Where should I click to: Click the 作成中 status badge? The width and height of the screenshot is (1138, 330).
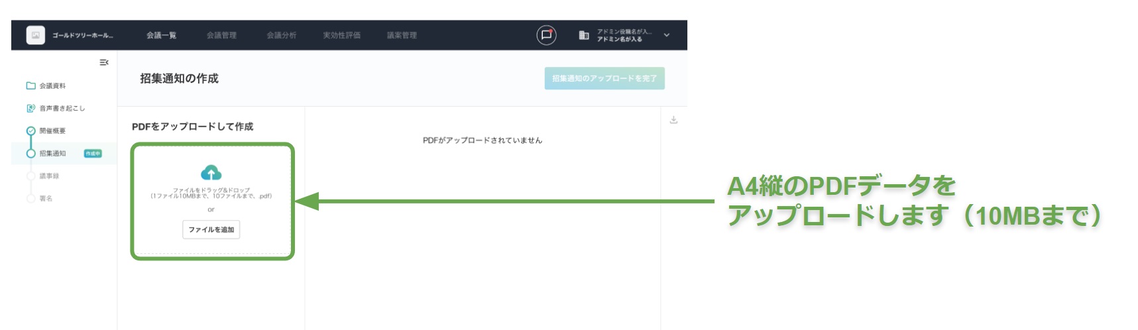(x=93, y=153)
